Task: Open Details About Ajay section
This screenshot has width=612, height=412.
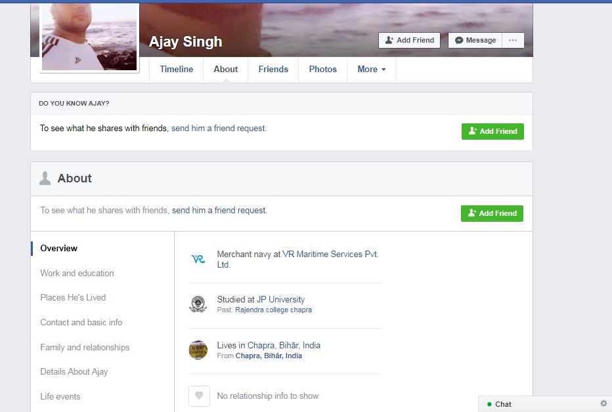Action: (x=74, y=372)
